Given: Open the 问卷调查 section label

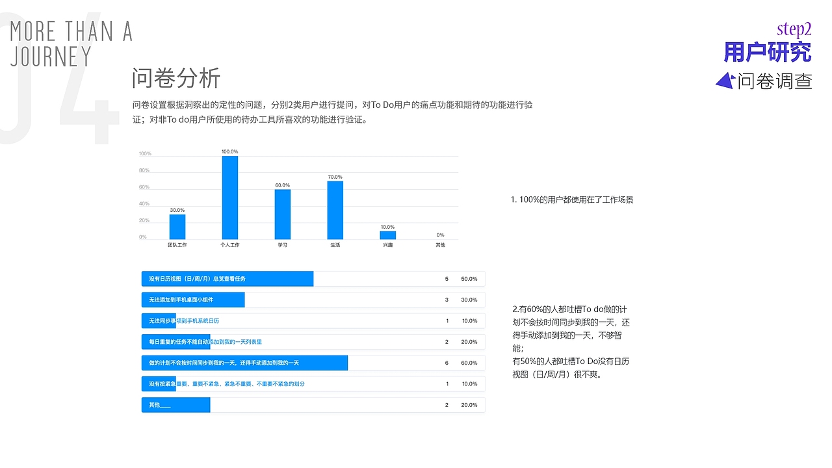Looking at the screenshot, I should pos(780,83).
